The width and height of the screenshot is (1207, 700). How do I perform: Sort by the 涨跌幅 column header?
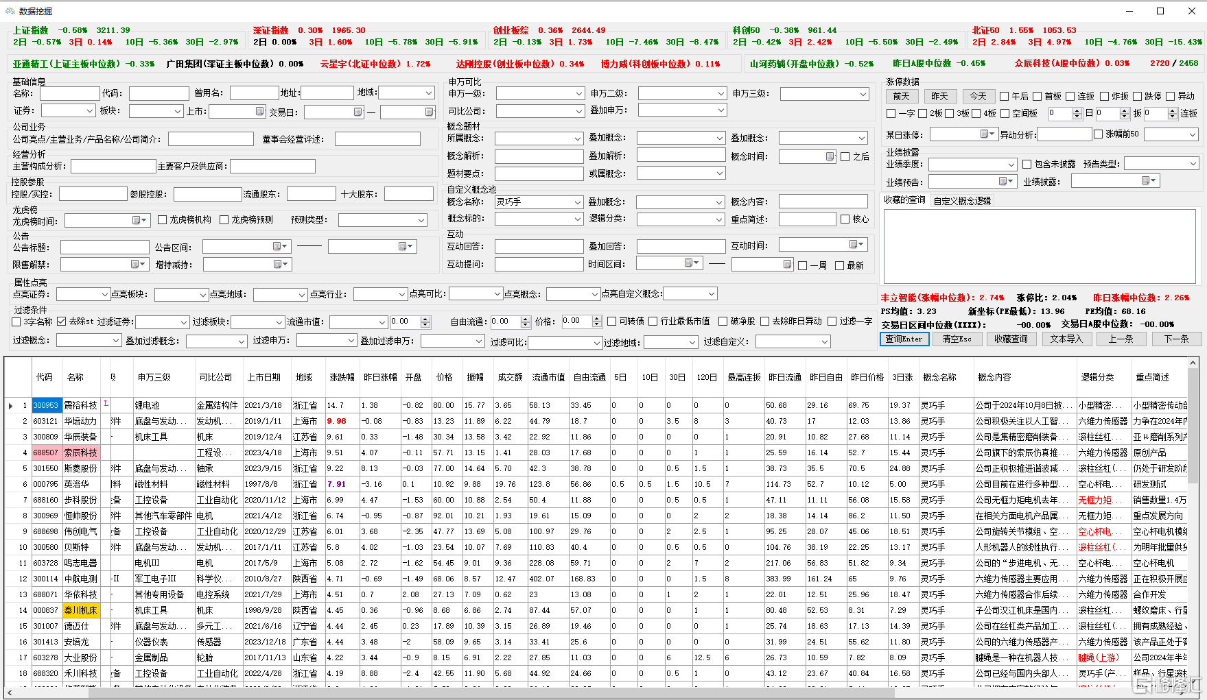(342, 377)
